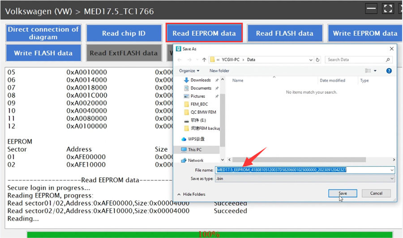
Task: Click the Documents pin icon
Action: click(217, 88)
